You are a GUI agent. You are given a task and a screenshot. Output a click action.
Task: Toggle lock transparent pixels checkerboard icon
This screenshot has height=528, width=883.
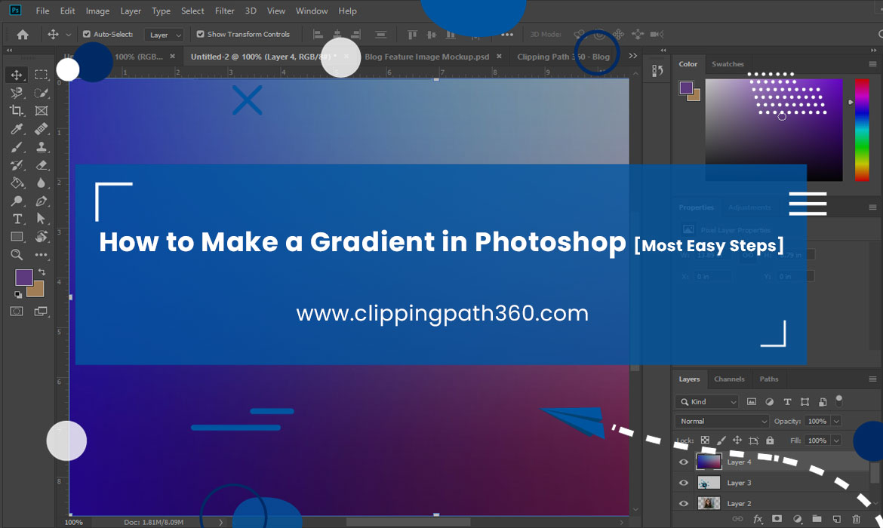pyautogui.click(x=705, y=441)
